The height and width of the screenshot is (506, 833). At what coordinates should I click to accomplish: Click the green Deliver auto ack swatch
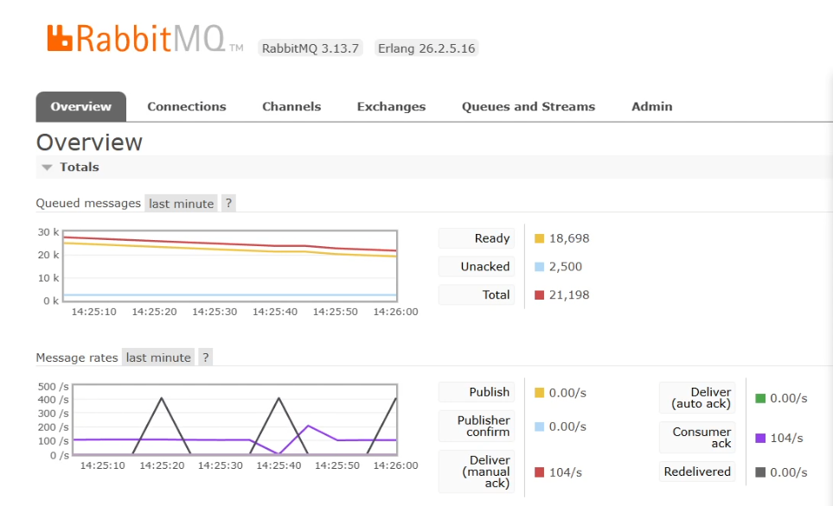click(x=760, y=398)
